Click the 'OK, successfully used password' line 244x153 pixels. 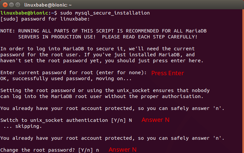tap(66, 78)
